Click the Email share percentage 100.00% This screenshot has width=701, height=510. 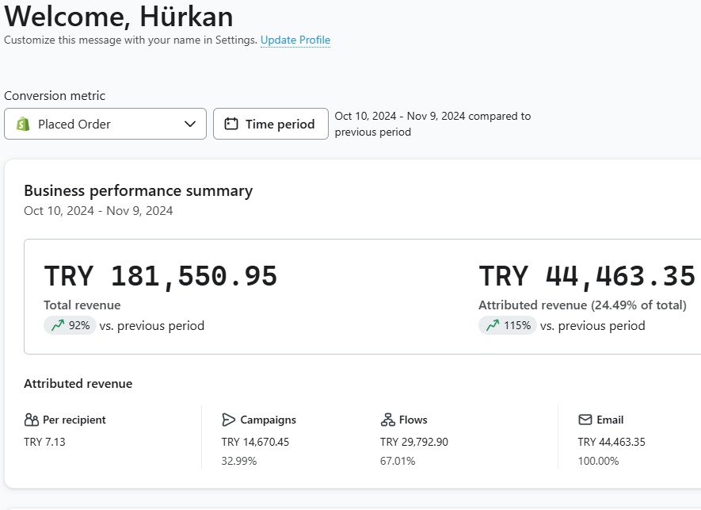(598, 461)
